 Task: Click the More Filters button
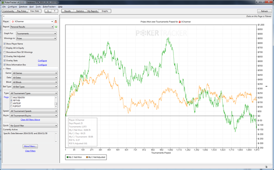(x=30, y=146)
